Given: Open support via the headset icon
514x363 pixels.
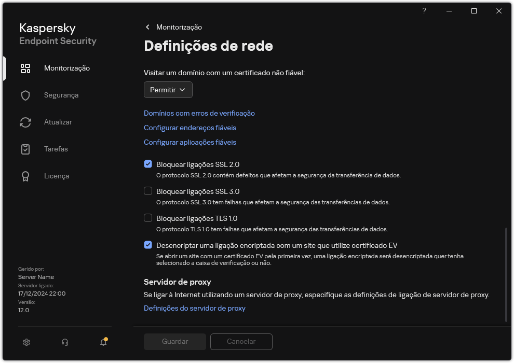Looking at the screenshot, I should [64, 342].
